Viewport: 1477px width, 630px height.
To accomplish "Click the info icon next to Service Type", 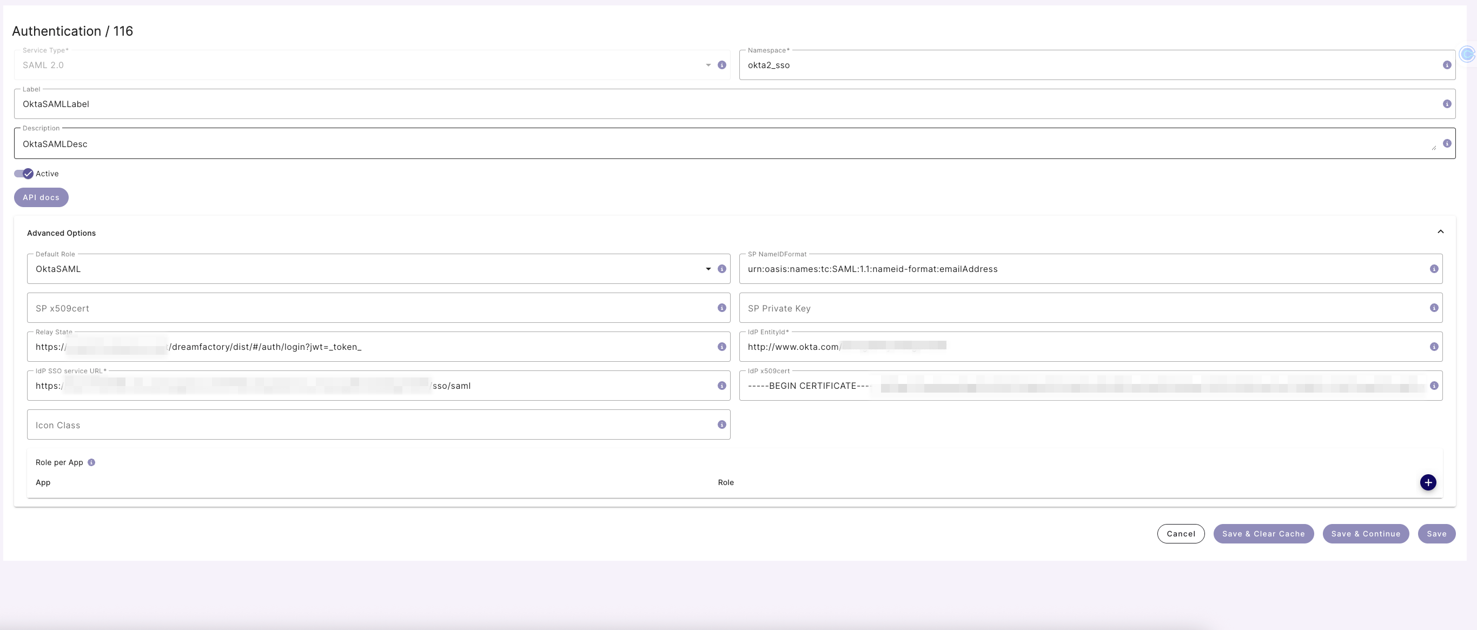I will [722, 65].
